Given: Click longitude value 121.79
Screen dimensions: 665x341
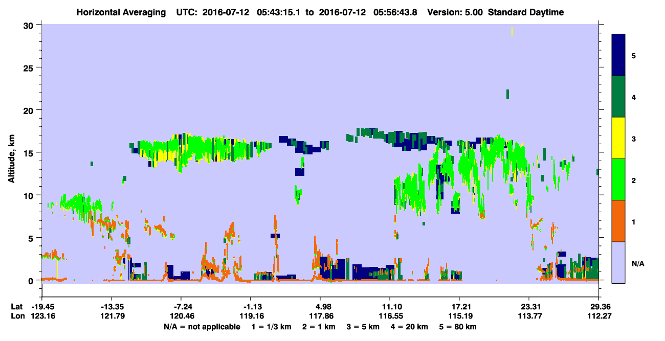Looking at the screenshot, I should click(112, 316).
